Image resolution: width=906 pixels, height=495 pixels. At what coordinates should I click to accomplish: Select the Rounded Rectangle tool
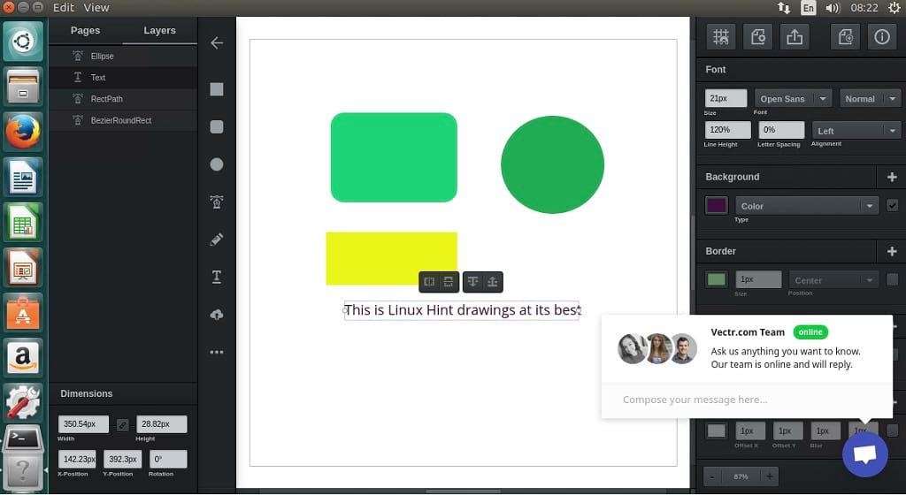pyautogui.click(x=217, y=127)
